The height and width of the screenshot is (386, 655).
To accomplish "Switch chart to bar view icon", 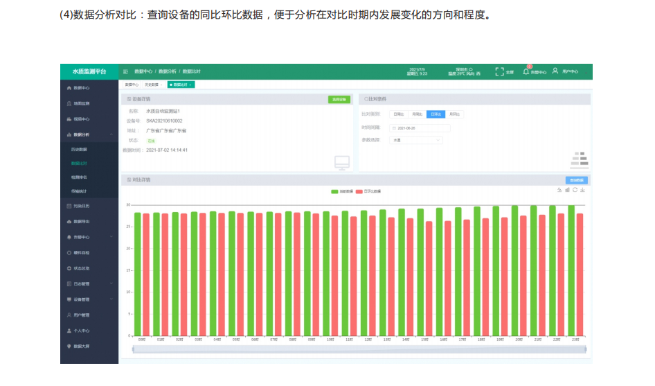I will click(567, 191).
